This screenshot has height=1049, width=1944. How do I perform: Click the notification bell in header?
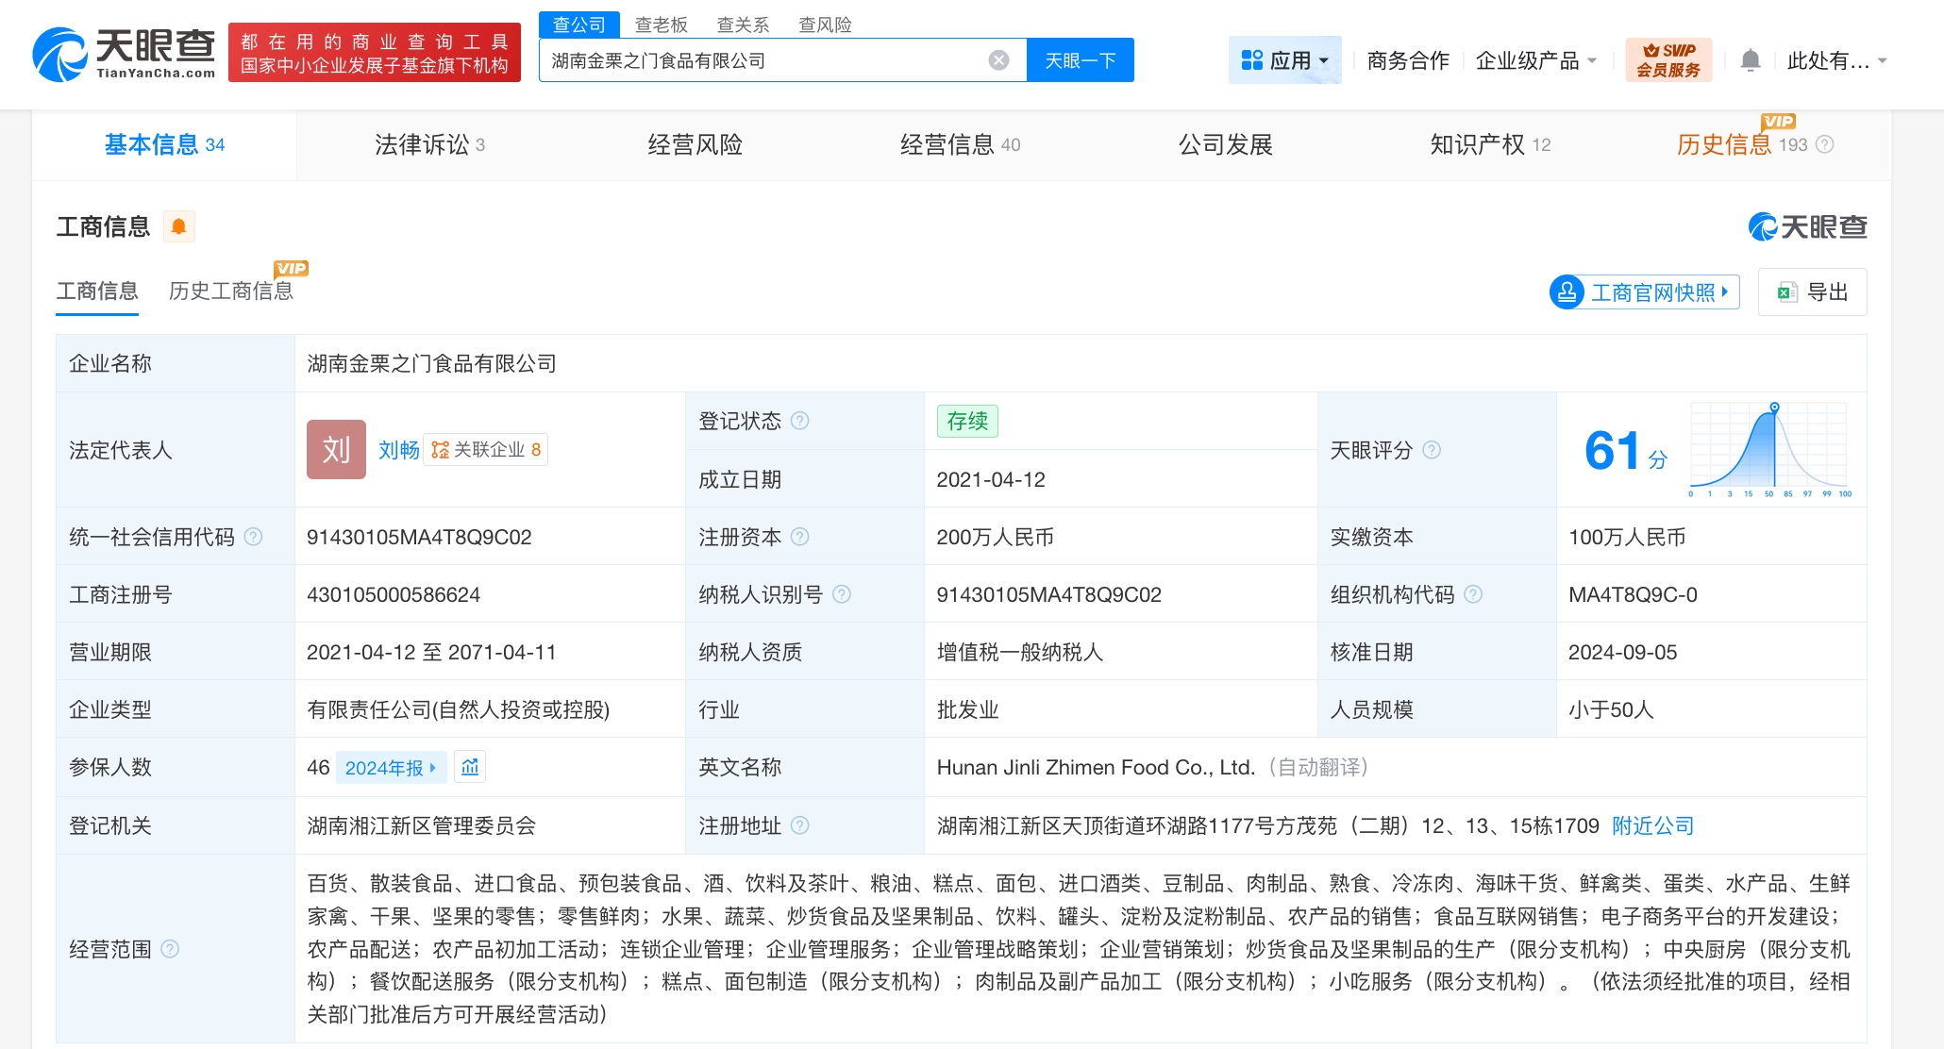click(x=1750, y=61)
